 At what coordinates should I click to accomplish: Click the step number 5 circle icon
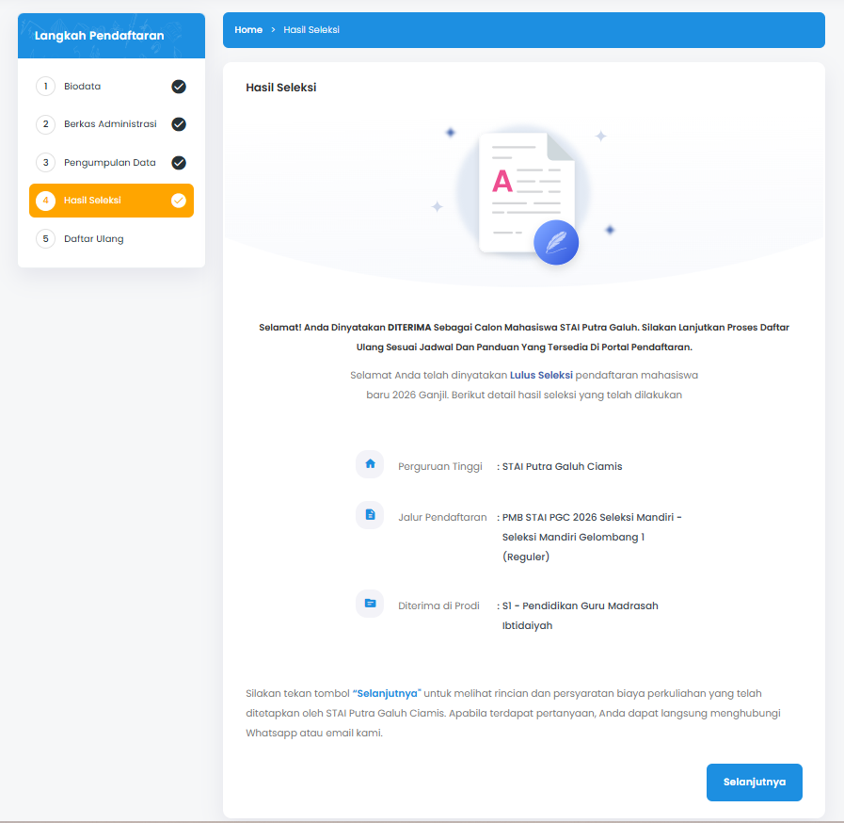(x=45, y=239)
